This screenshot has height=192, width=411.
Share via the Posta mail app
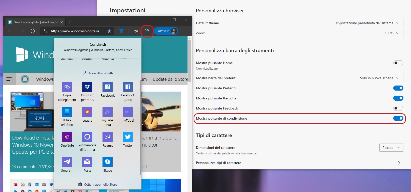point(87,165)
